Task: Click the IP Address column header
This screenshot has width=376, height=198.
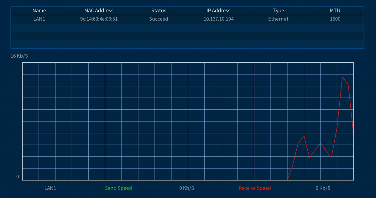Action: tap(218, 11)
